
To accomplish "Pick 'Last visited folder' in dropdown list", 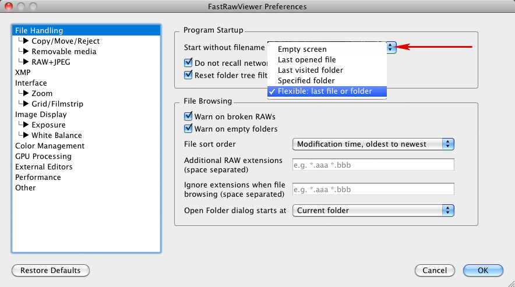I will (x=310, y=70).
